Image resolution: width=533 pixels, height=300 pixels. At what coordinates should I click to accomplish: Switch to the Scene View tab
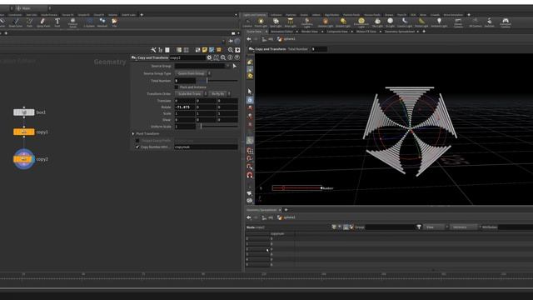tap(254, 32)
